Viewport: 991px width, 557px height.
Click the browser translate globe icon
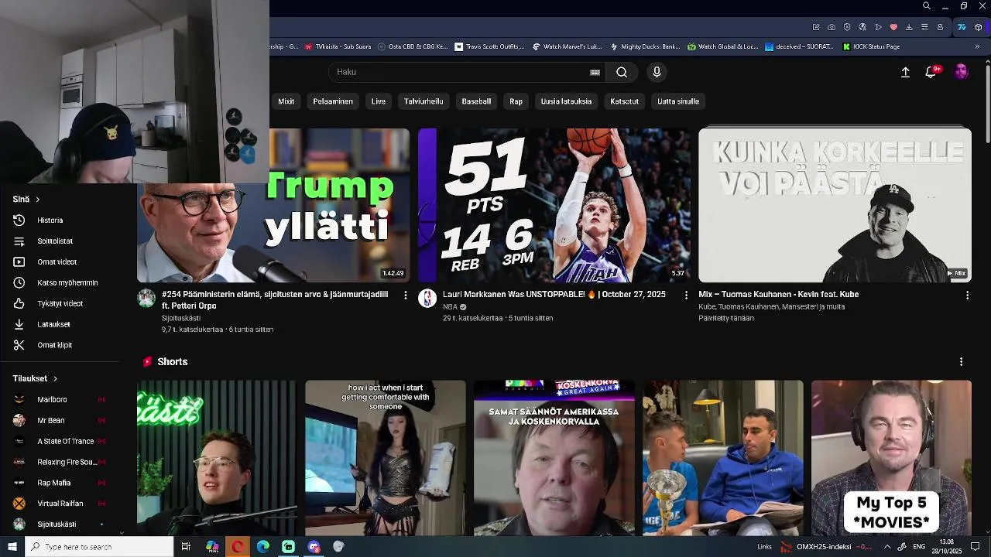click(x=862, y=27)
